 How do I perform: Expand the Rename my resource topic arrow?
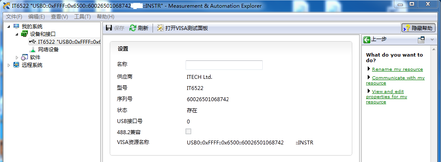click(369, 69)
